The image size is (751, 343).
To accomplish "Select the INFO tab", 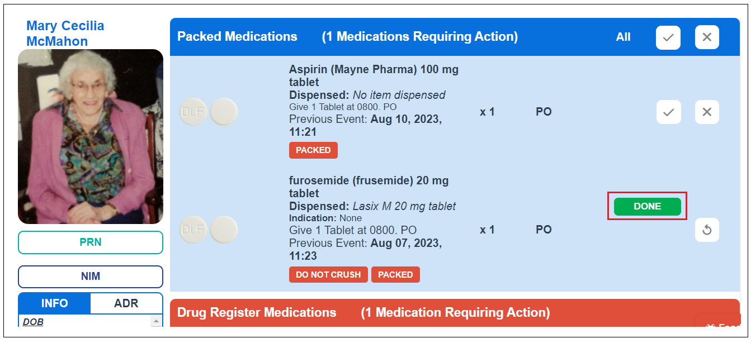I will click(54, 303).
